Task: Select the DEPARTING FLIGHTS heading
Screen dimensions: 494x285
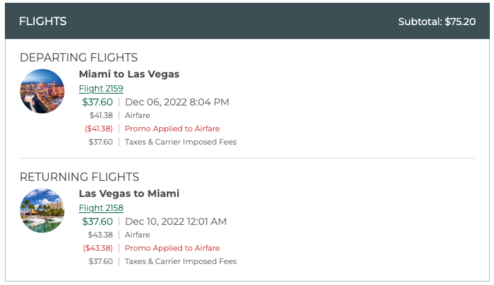Action: 79,57
